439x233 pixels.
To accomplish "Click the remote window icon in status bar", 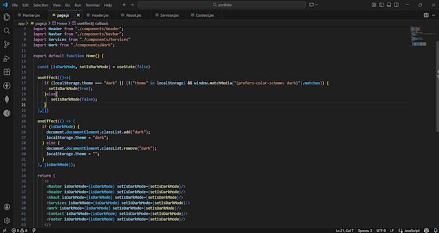I will [5, 230].
